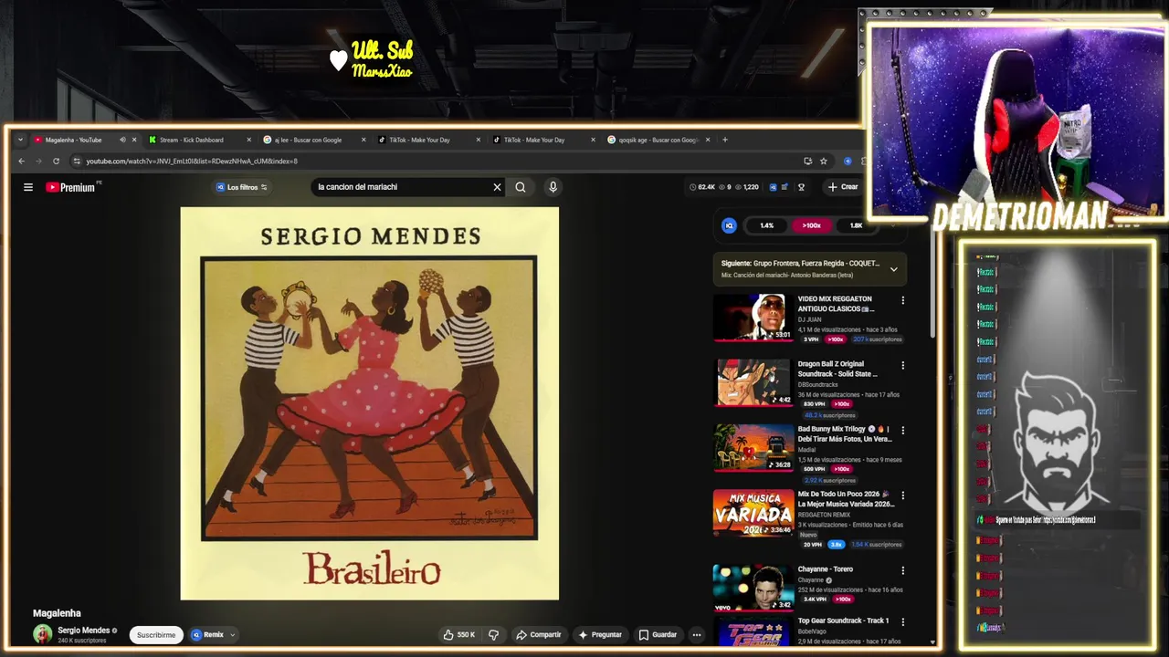Open options for VIDEO MIX REGGAETON ANTIGUO video
This screenshot has width=1169, height=657.
903,300
